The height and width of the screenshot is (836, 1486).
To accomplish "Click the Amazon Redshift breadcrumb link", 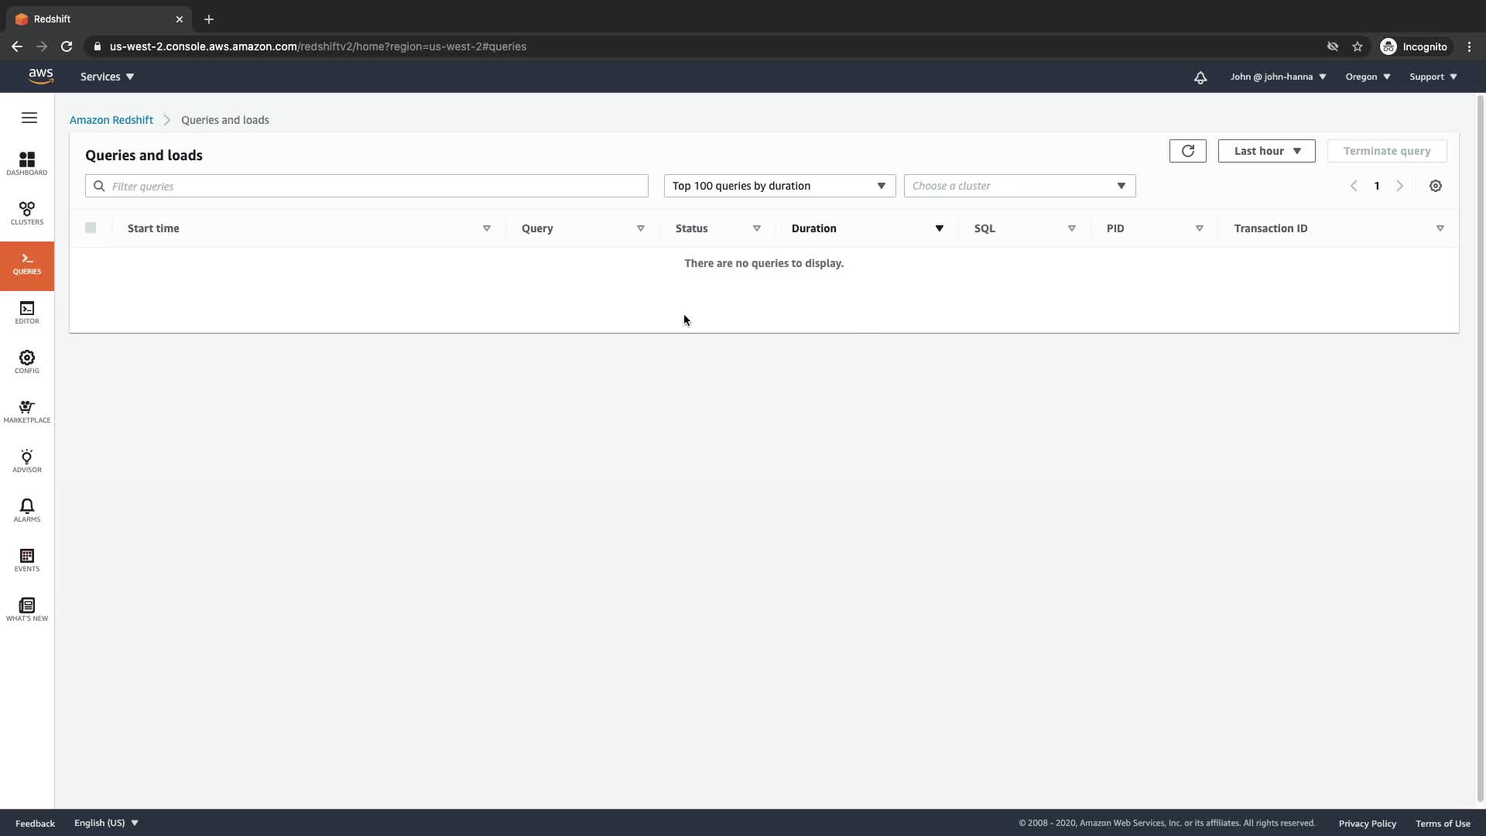I will 111,120.
